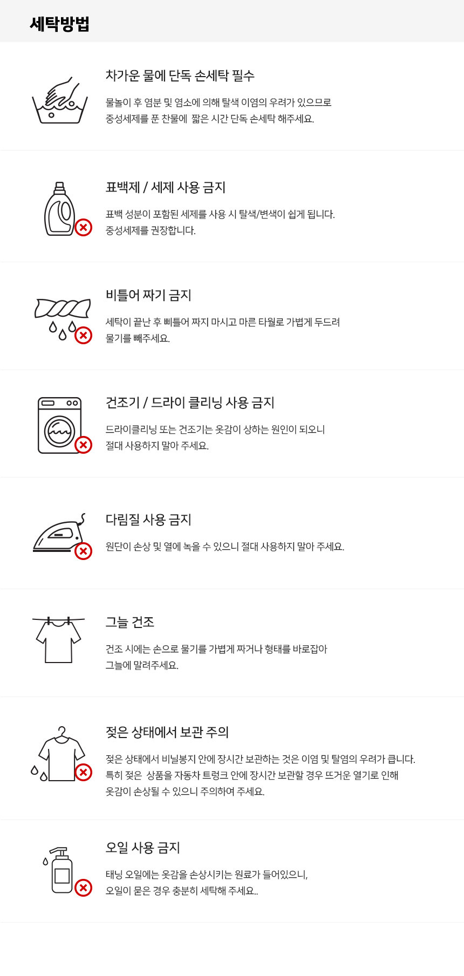
Task: Click the 중성세제를 권장합니다 description line
Action: coord(151,230)
